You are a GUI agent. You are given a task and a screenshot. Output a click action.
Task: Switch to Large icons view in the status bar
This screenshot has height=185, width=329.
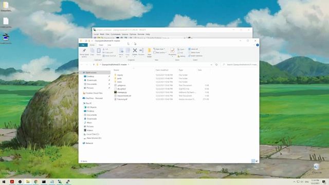pyautogui.click(x=257, y=161)
